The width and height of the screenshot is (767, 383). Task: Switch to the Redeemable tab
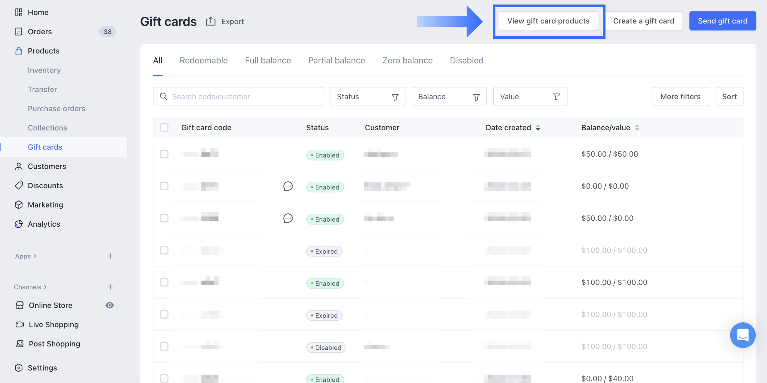click(204, 60)
